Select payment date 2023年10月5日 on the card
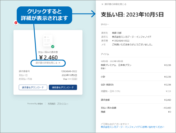 (x=69, y=75)
